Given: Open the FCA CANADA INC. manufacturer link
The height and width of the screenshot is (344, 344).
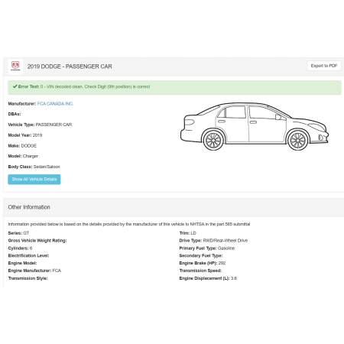Looking at the screenshot, I should coord(55,104).
